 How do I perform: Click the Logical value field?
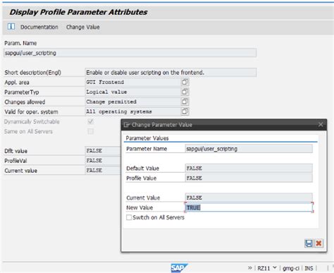click(x=132, y=92)
